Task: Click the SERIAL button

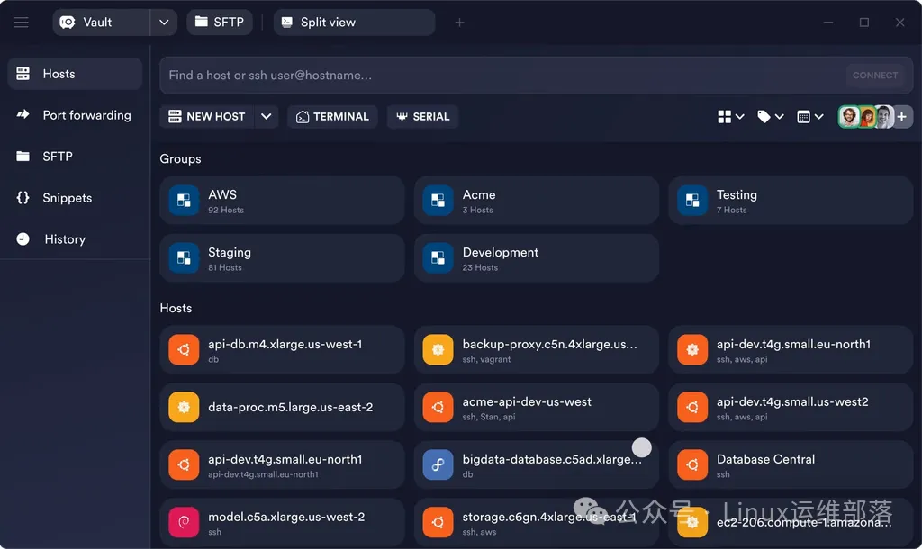Action: pos(422,117)
